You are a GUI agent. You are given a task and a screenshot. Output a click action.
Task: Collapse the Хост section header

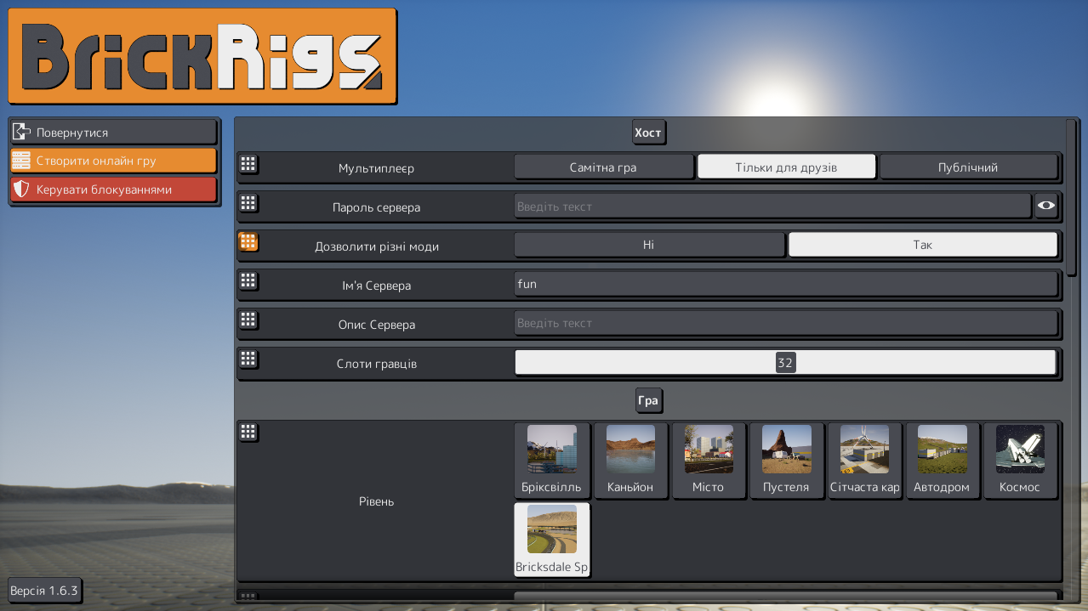pyautogui.click(x=647, y=133)
